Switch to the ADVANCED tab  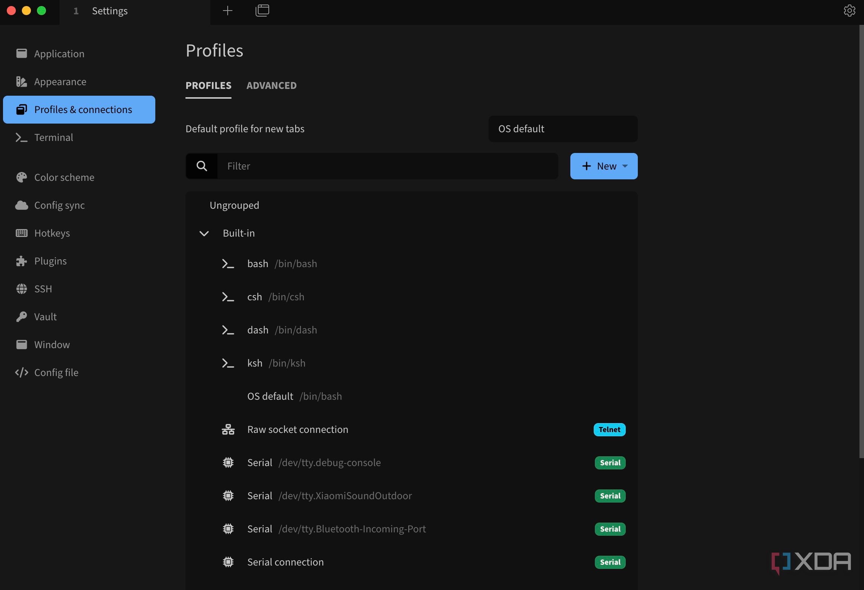(271, 86)
